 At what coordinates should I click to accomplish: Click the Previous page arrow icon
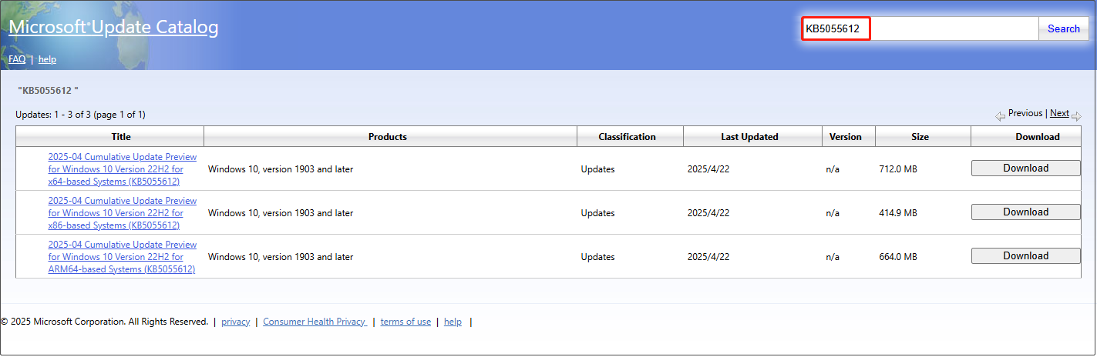pos(1000,116)
